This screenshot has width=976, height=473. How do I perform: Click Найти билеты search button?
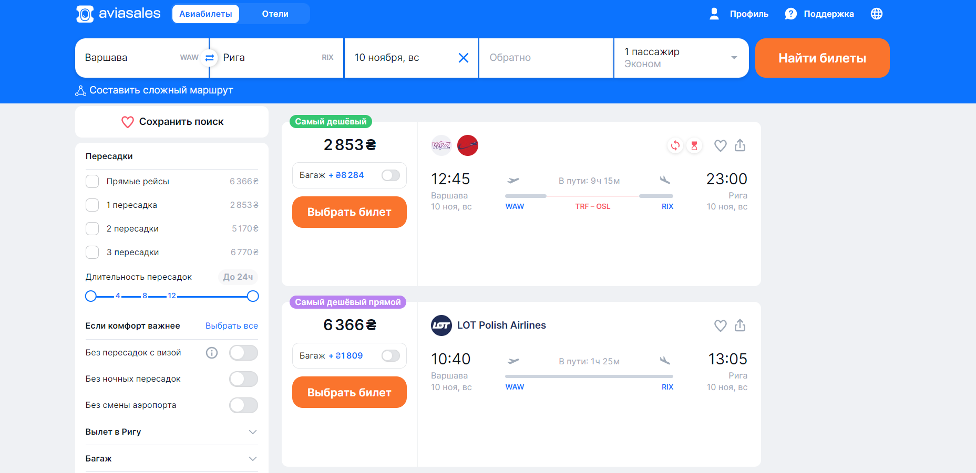click(x=822, y=58)
